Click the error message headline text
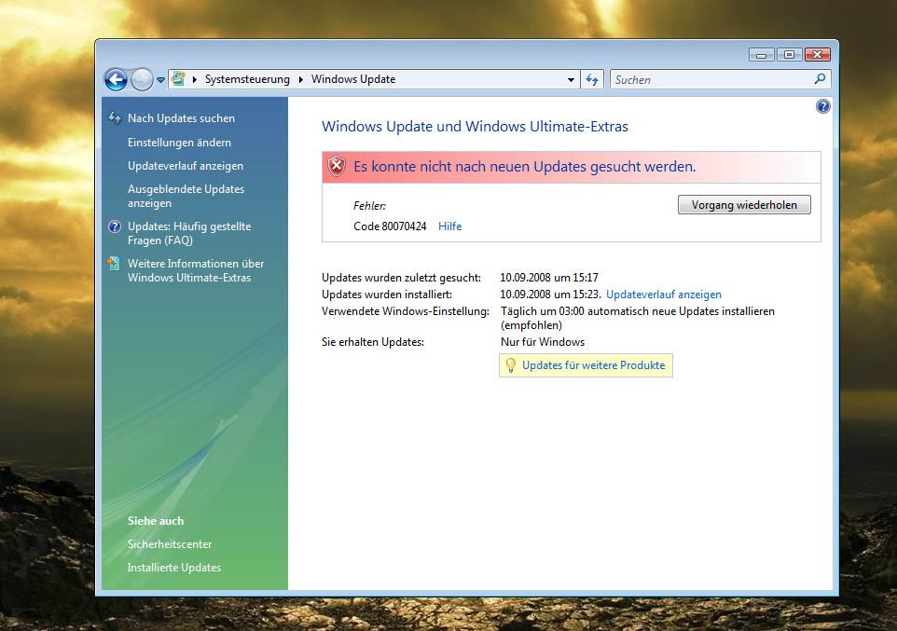The height and width of the screenshot is (631, 897). pyautogui.click(x=525, y=167)
